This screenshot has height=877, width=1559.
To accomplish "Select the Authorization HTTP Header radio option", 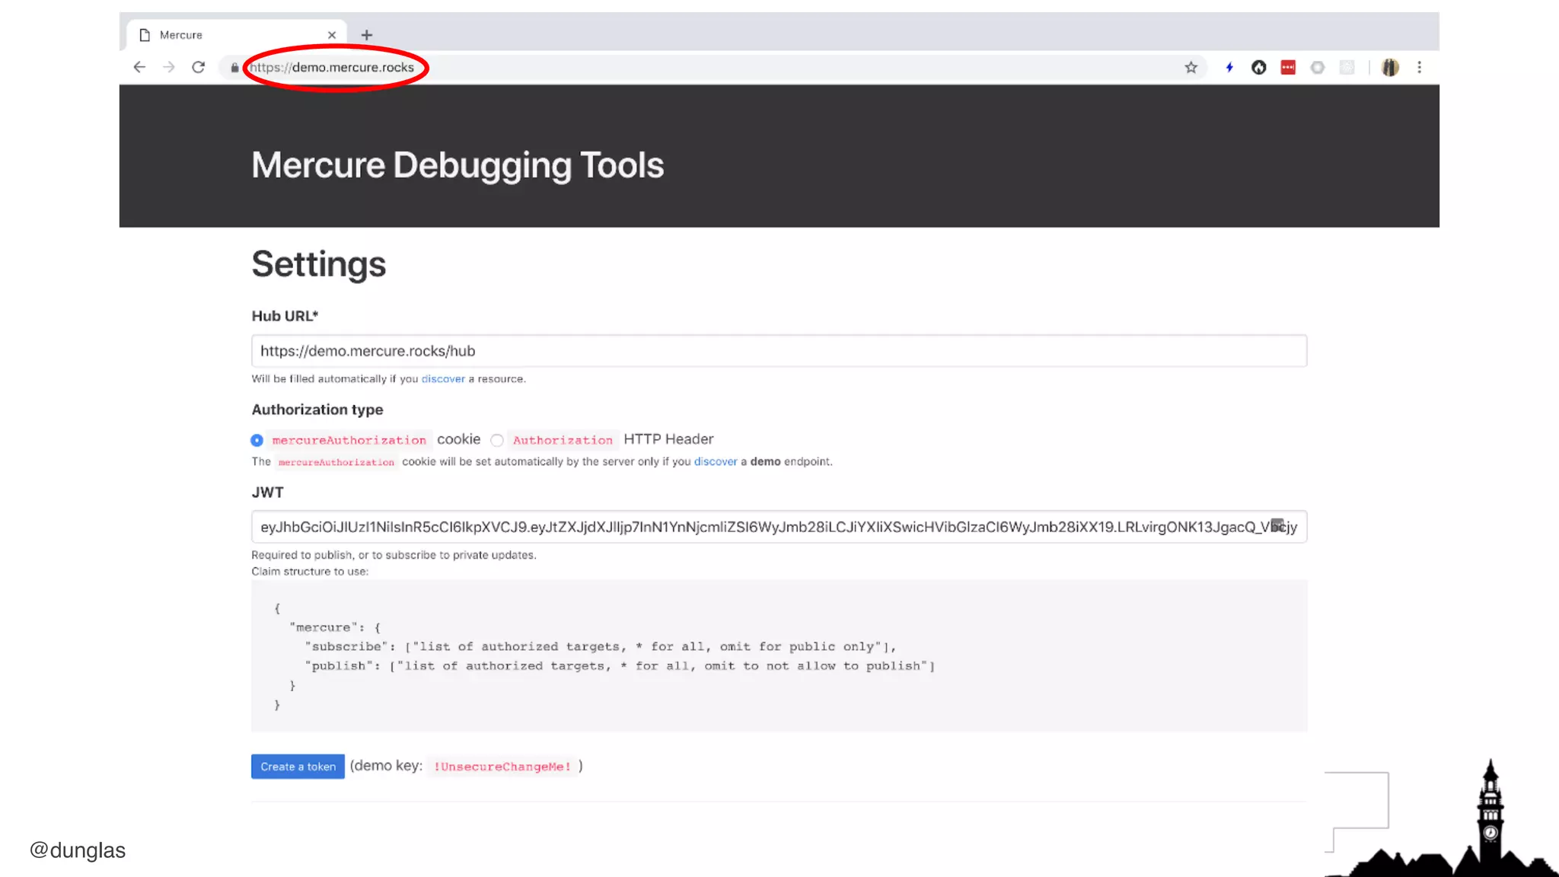I will click(497, 440).
